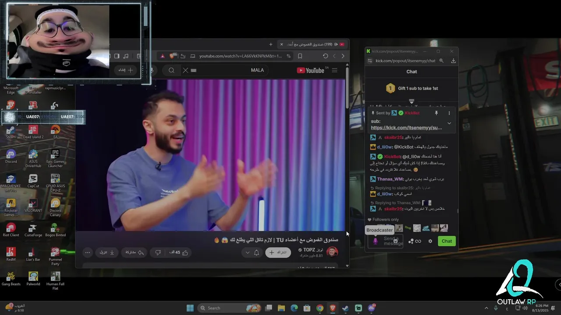
Task: Click the Kick chat message input
Action: pos(385,241)
